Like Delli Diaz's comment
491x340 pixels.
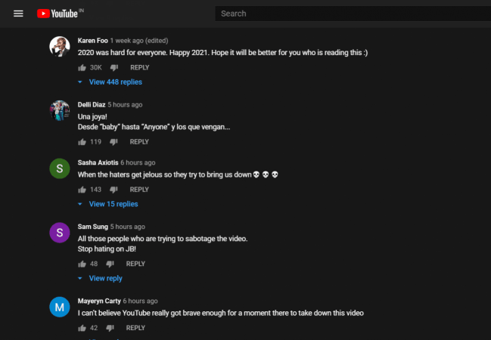[82, 142]
